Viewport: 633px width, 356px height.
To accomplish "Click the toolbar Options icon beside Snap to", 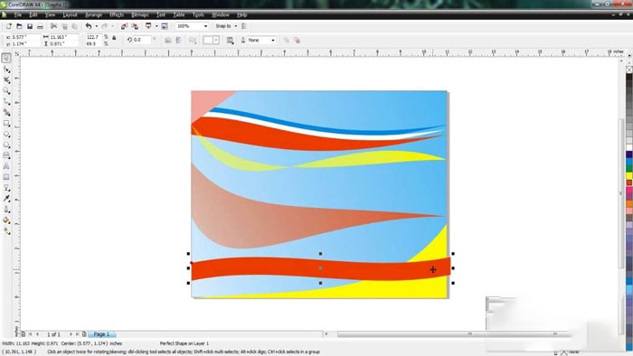I will point(244,26).
